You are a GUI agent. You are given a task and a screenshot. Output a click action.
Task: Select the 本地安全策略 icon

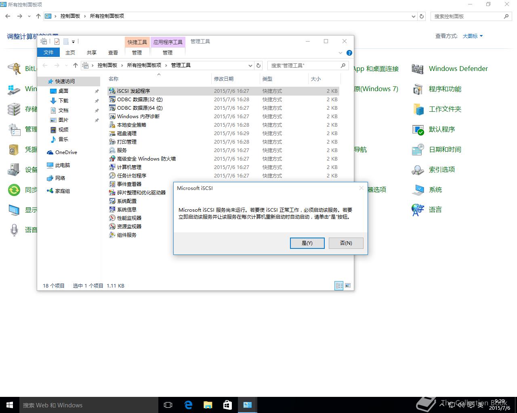(112, 125)
